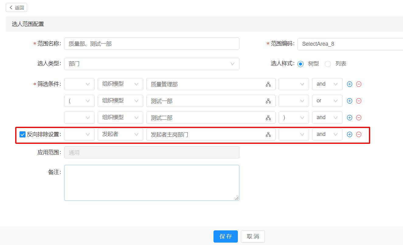403x245 pixels.
Task: Click the minus icon in the 反向排除设置 row
Action: pyautogui.click(x=359, y=134)
